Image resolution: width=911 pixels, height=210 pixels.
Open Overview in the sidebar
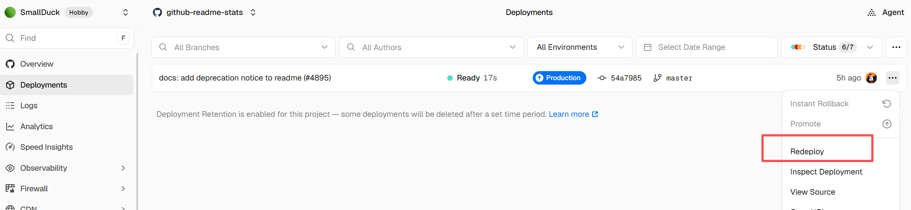(x=37, y=64)
